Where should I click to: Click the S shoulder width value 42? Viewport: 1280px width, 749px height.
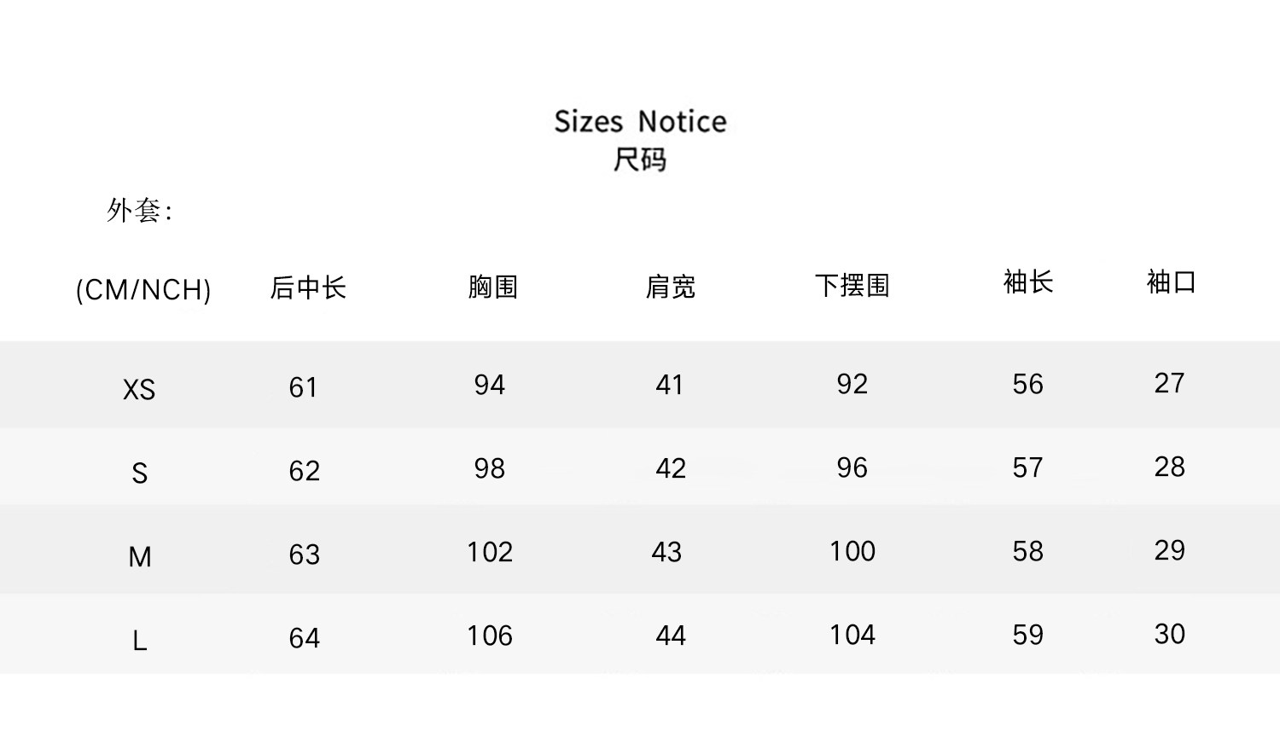coord(671,468)
